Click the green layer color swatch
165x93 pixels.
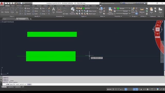[x=83, y=8]
